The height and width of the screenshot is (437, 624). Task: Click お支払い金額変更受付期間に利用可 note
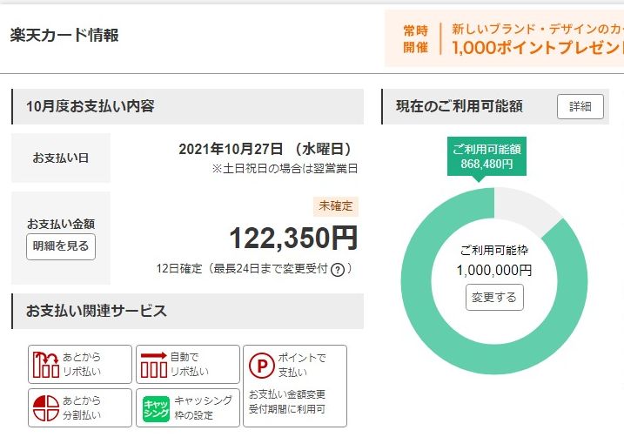[287, 402]
